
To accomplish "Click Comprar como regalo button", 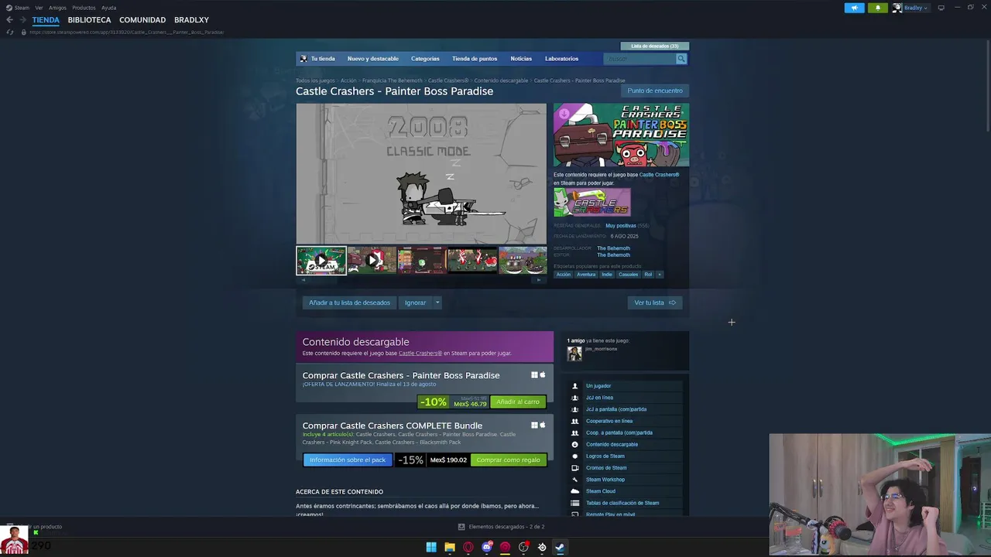I will pos(509,460).
